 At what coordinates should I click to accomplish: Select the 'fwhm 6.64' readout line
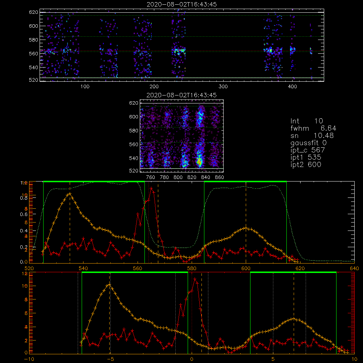(313, 128)
